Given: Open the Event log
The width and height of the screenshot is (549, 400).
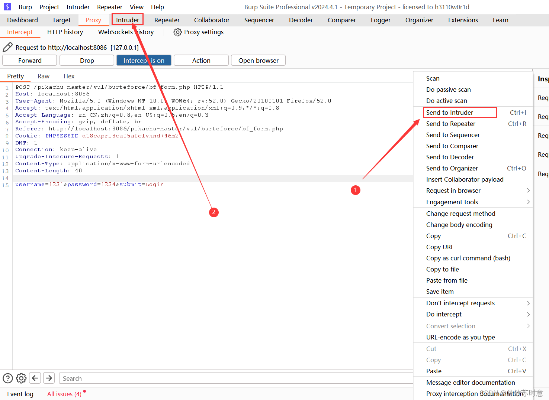Looking at the screenshot, I should 20,394.
